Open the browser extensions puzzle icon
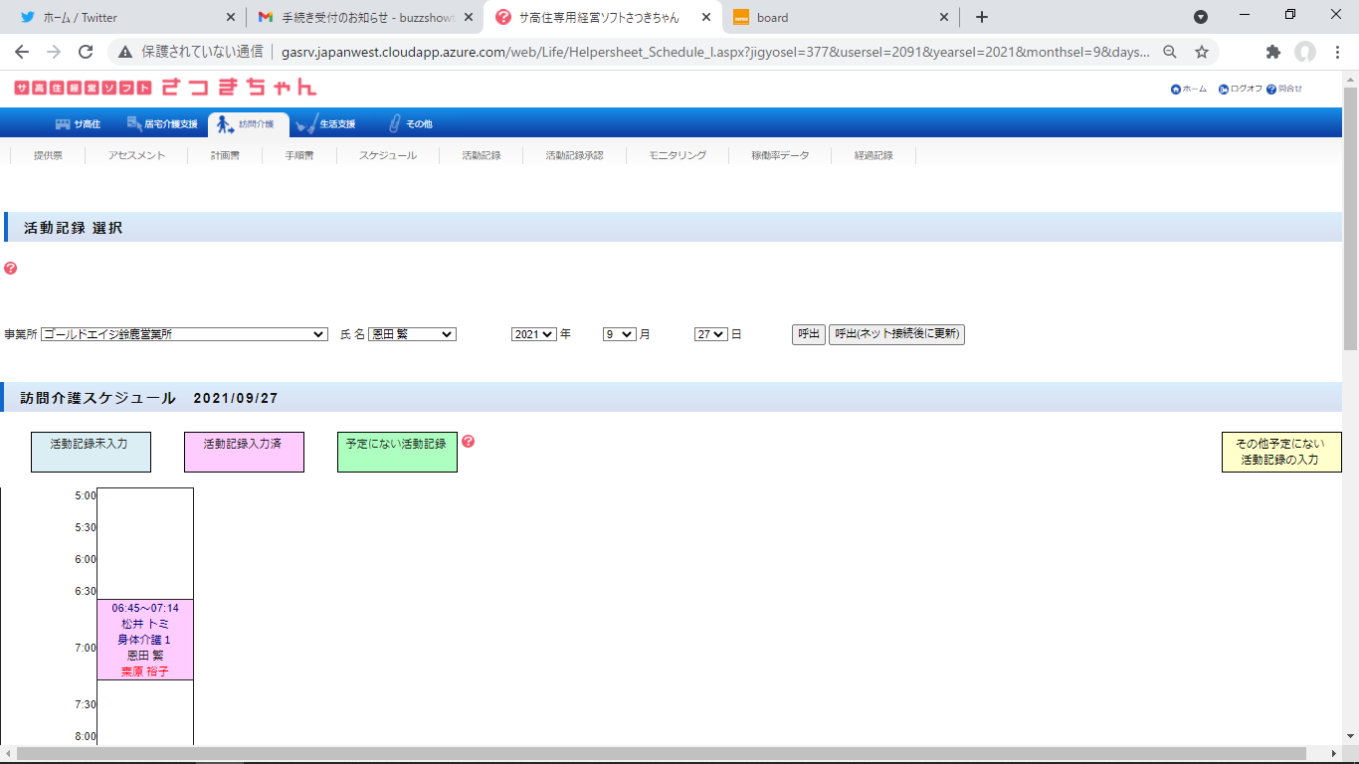This screenshot has height=764, width=1359. [x=1272, y=52]
